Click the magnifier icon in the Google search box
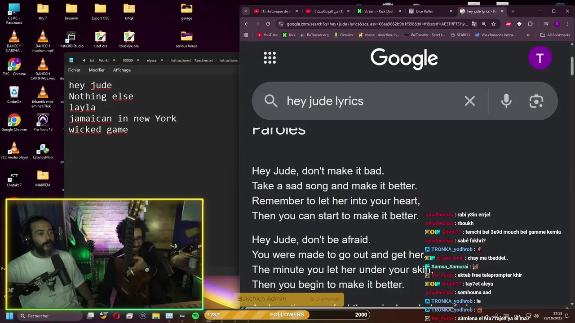 click(x=271, y=101)
